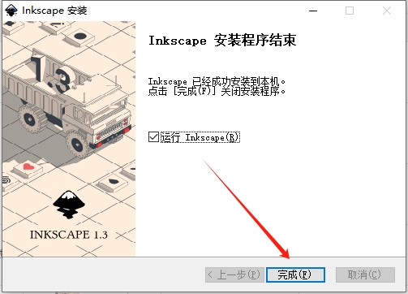Click the 完成(F) finish button
The width and height of the screenshot is (408, 294).
(x=295, y=275)
